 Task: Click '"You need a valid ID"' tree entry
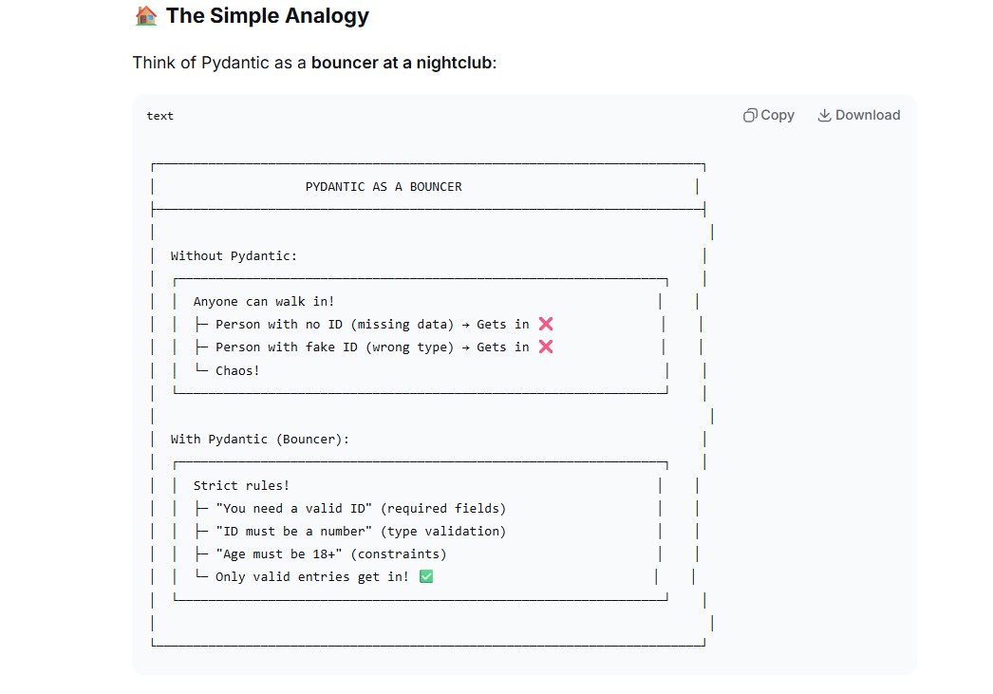pos(294,509)
